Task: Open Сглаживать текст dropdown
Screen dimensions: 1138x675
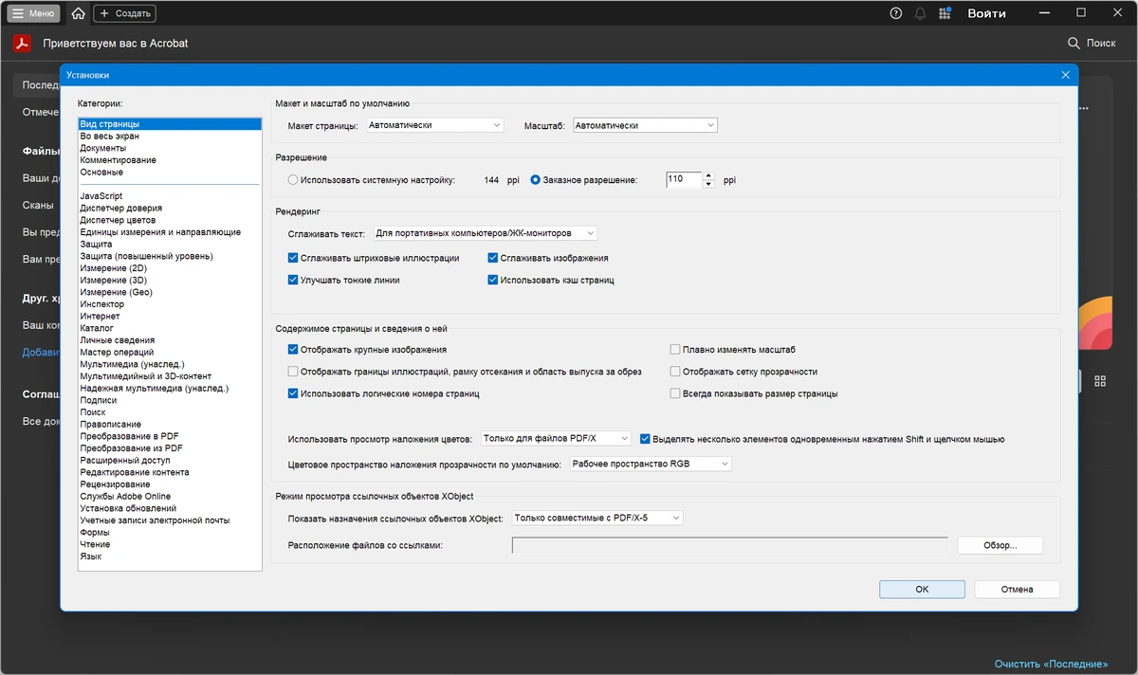Action: (x=485, y=233)
